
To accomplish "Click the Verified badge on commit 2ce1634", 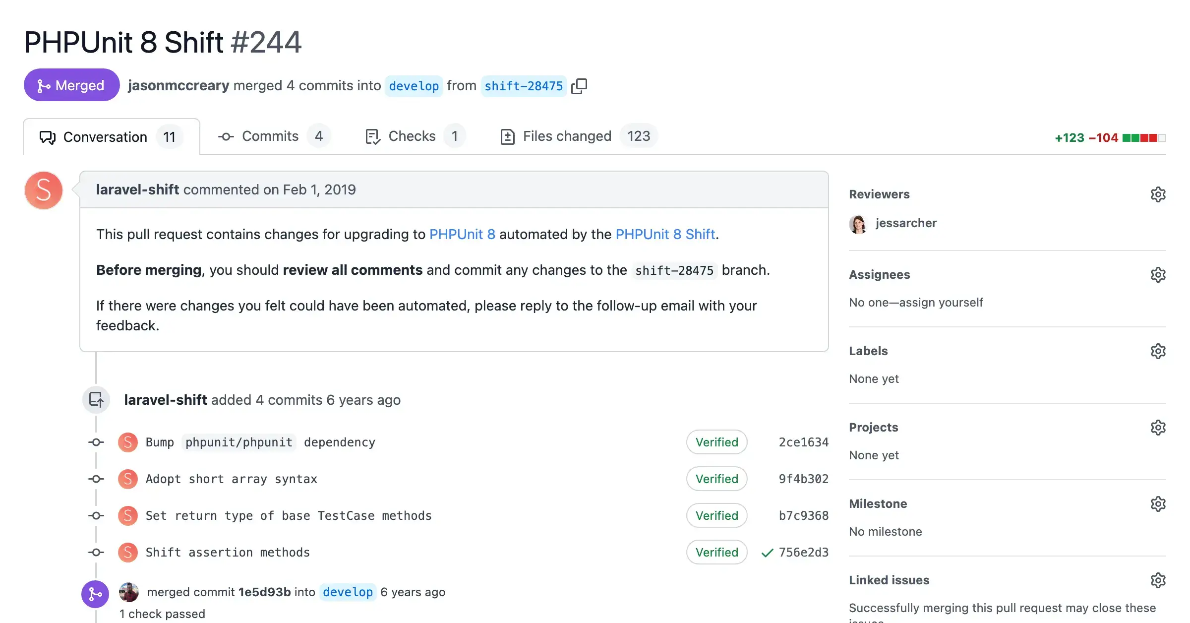I will pyautogui.click(x=716, y=442).
